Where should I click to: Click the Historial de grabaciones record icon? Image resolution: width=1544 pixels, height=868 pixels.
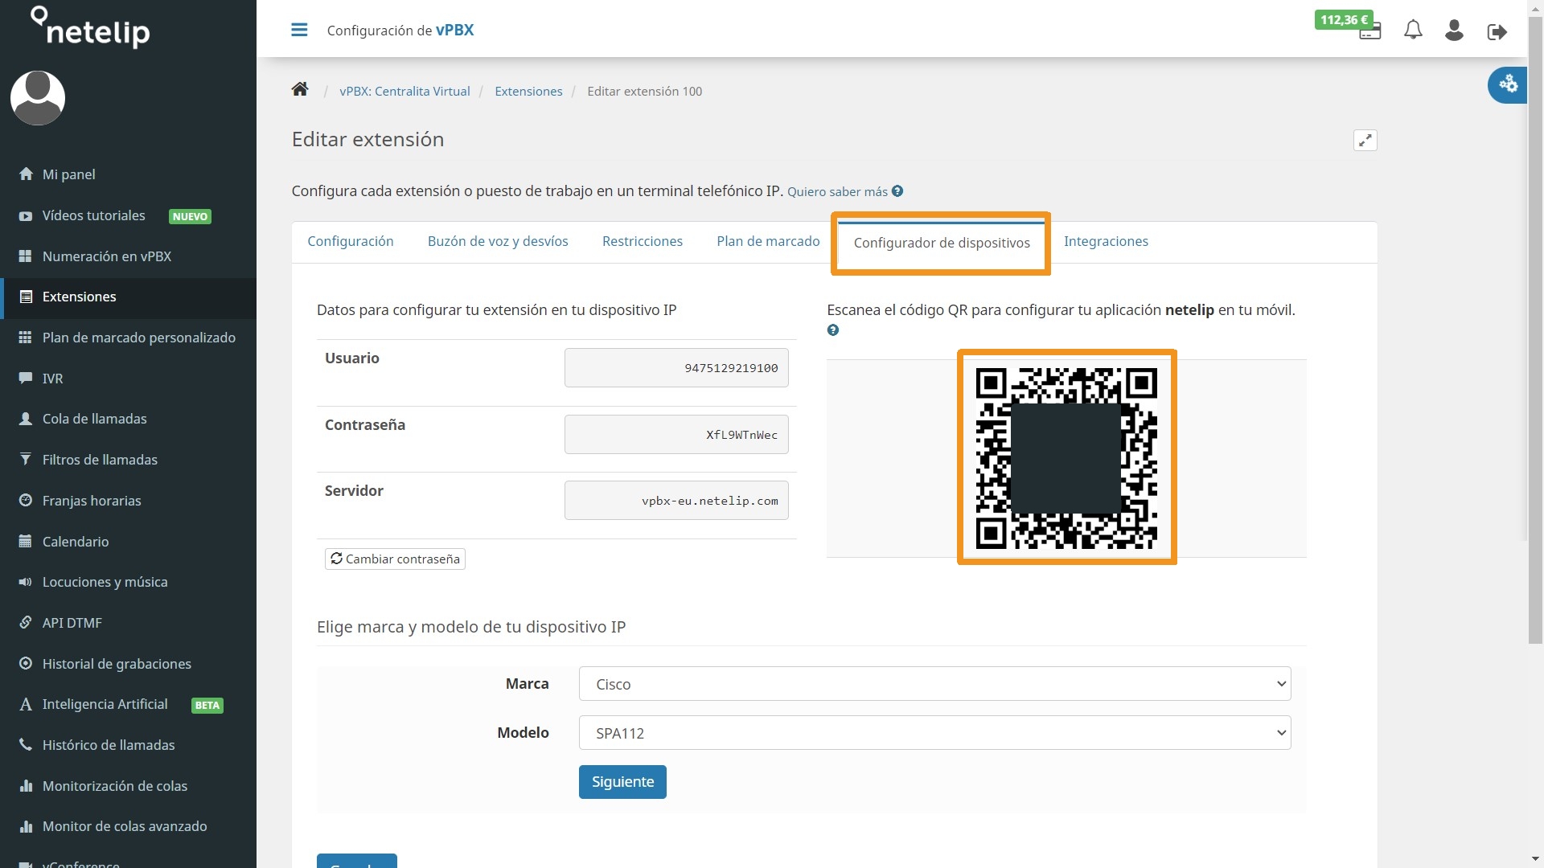[x=26, y=664]
